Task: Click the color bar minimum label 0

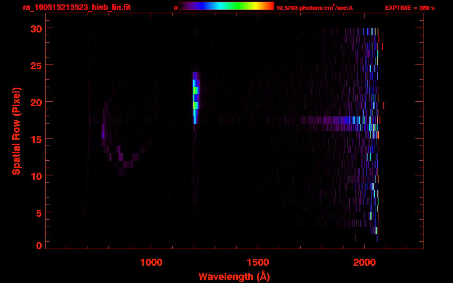Action: click(x=176, y=8)
